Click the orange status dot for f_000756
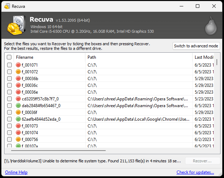Image resolution: width=224 pixels, height=178 pixels. pyautogui.click(x=18, y=140)
